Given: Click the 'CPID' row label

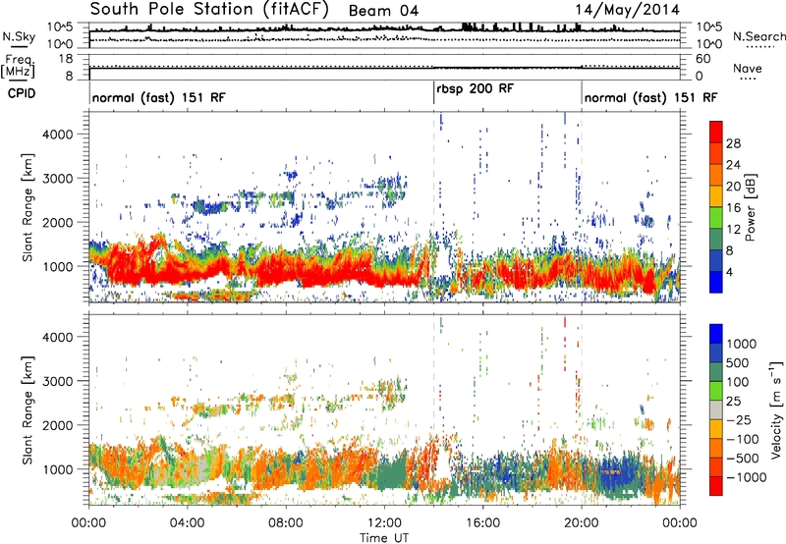Looking at the screenshot, I should click(22, 93).
